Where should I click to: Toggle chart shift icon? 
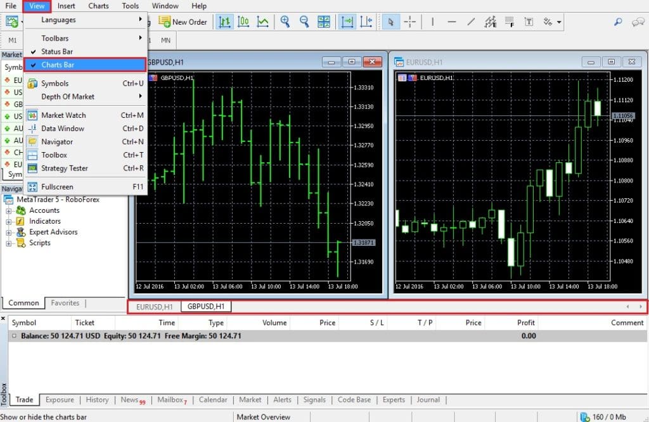[366, 22]
